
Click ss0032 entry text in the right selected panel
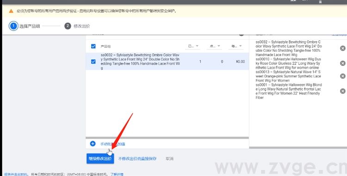click(289, 49)
